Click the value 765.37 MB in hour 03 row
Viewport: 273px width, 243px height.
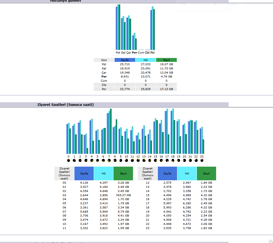click(124, 195)
